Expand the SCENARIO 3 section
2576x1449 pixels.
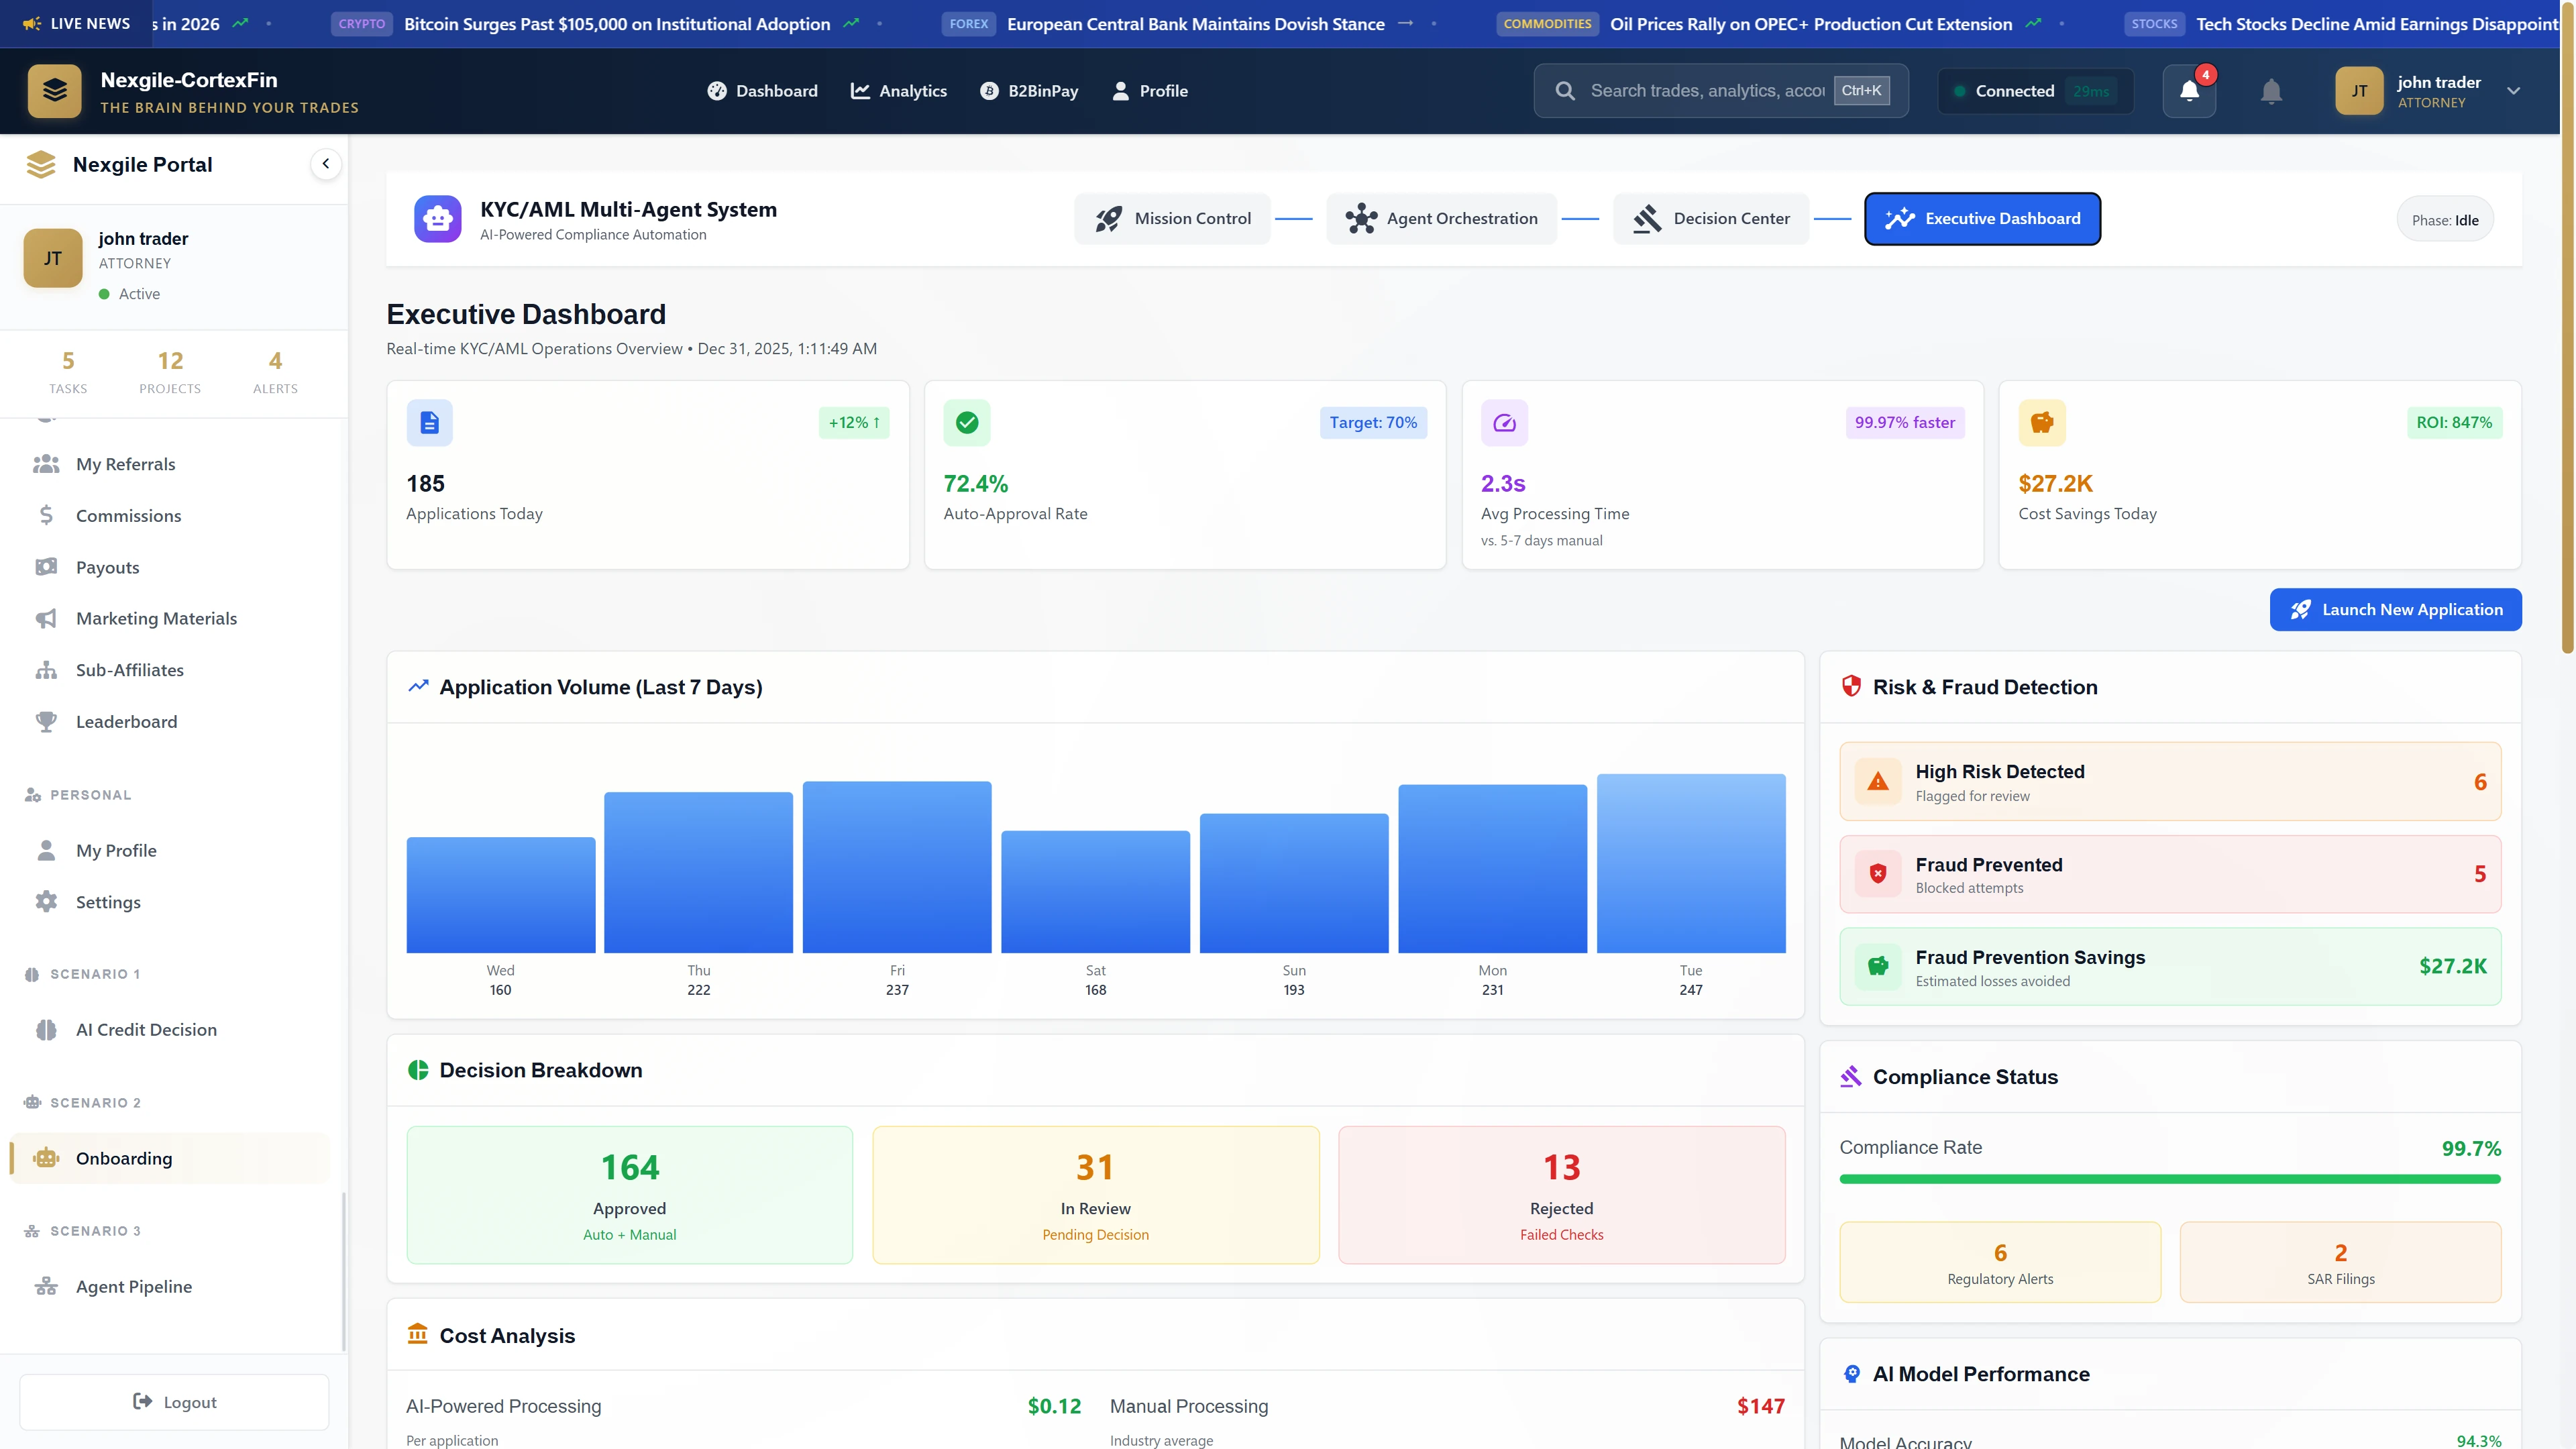94,1231
